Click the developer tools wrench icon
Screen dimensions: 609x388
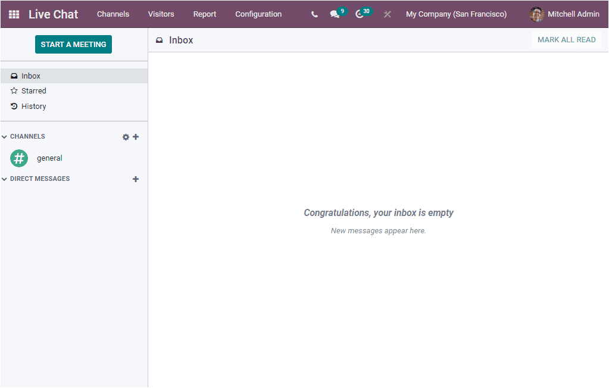[387, 14]
